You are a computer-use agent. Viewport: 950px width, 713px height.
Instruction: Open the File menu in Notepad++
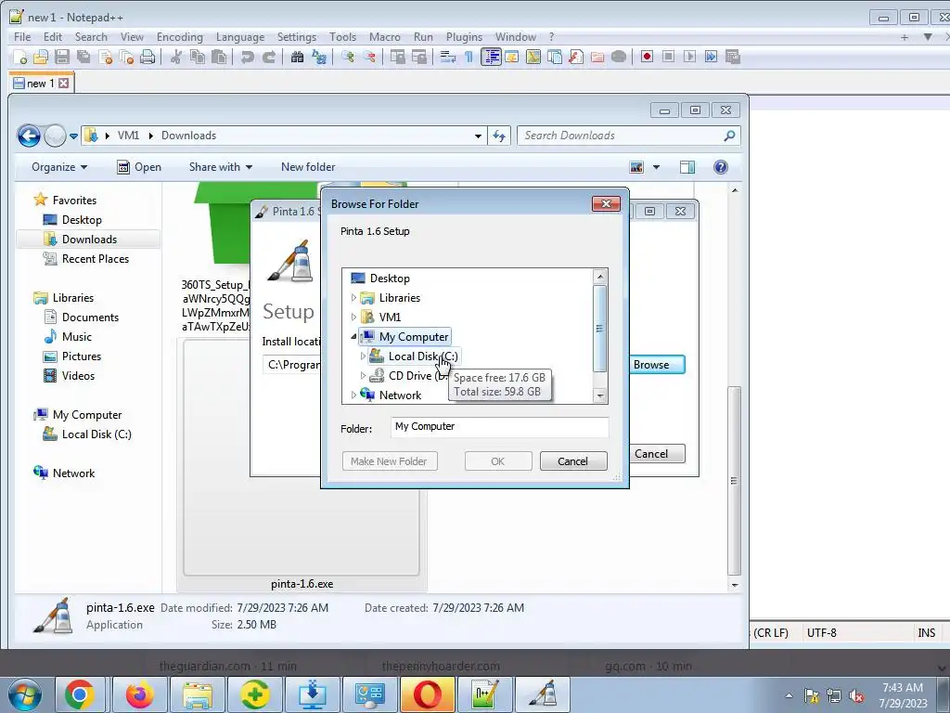point(22,37)
